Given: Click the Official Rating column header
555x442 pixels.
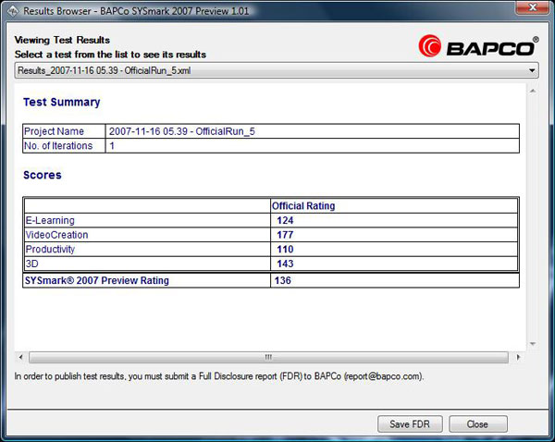Looking at the screenshot, I should [x=303, y=206].
